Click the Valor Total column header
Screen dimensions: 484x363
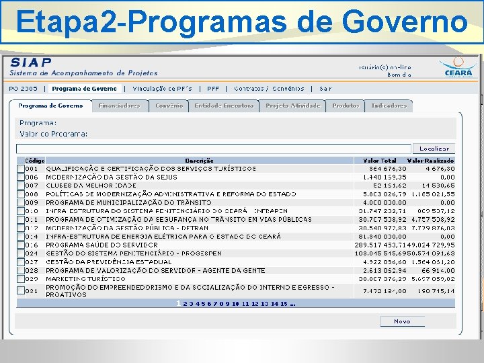380,161
